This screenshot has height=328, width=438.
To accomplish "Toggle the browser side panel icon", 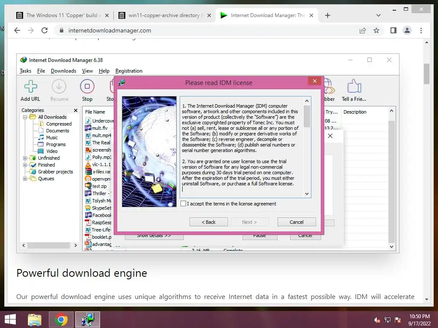I will [394, 30].
